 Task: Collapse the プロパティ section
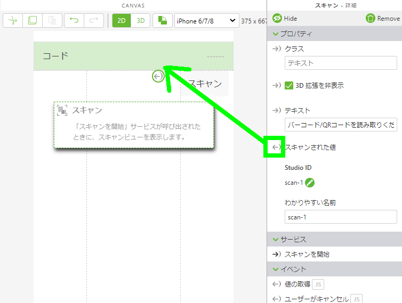[276, 34]
